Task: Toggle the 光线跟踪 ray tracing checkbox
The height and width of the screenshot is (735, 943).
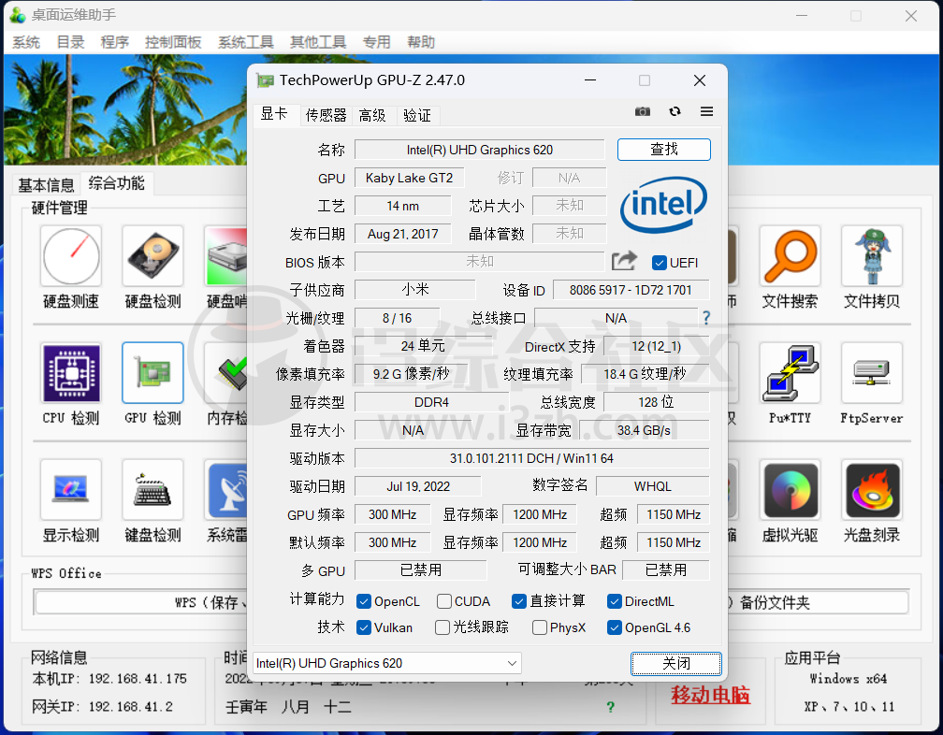Action: point(442,627)
